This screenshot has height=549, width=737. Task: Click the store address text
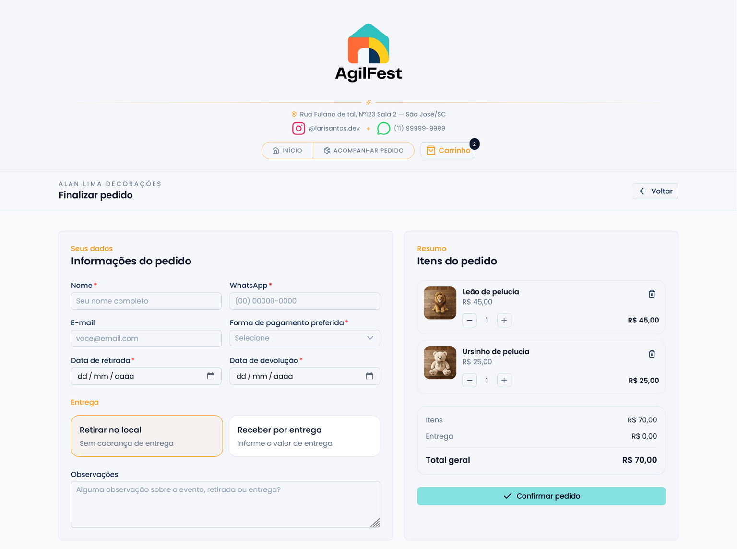373,114
